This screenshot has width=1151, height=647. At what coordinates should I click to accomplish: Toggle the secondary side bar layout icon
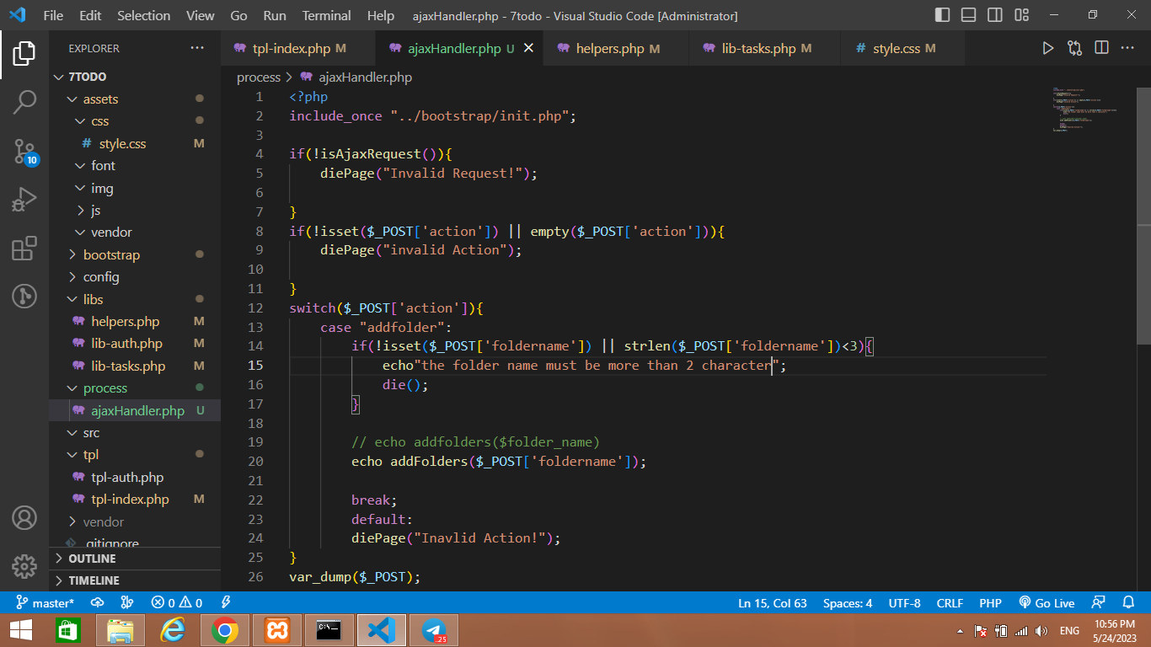click(995, 15)
